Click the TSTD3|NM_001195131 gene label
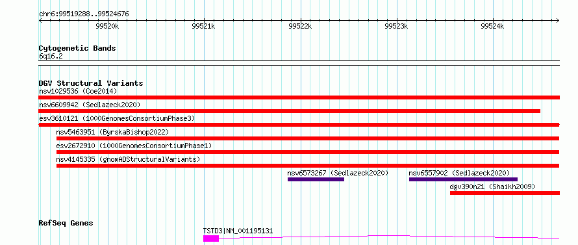 (x=238, y=231)
